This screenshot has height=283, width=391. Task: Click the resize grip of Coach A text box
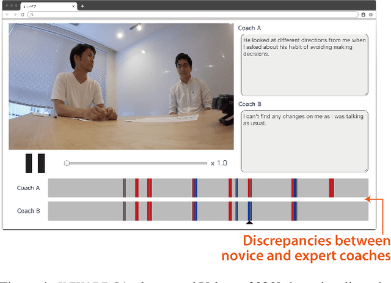point(366,94)
